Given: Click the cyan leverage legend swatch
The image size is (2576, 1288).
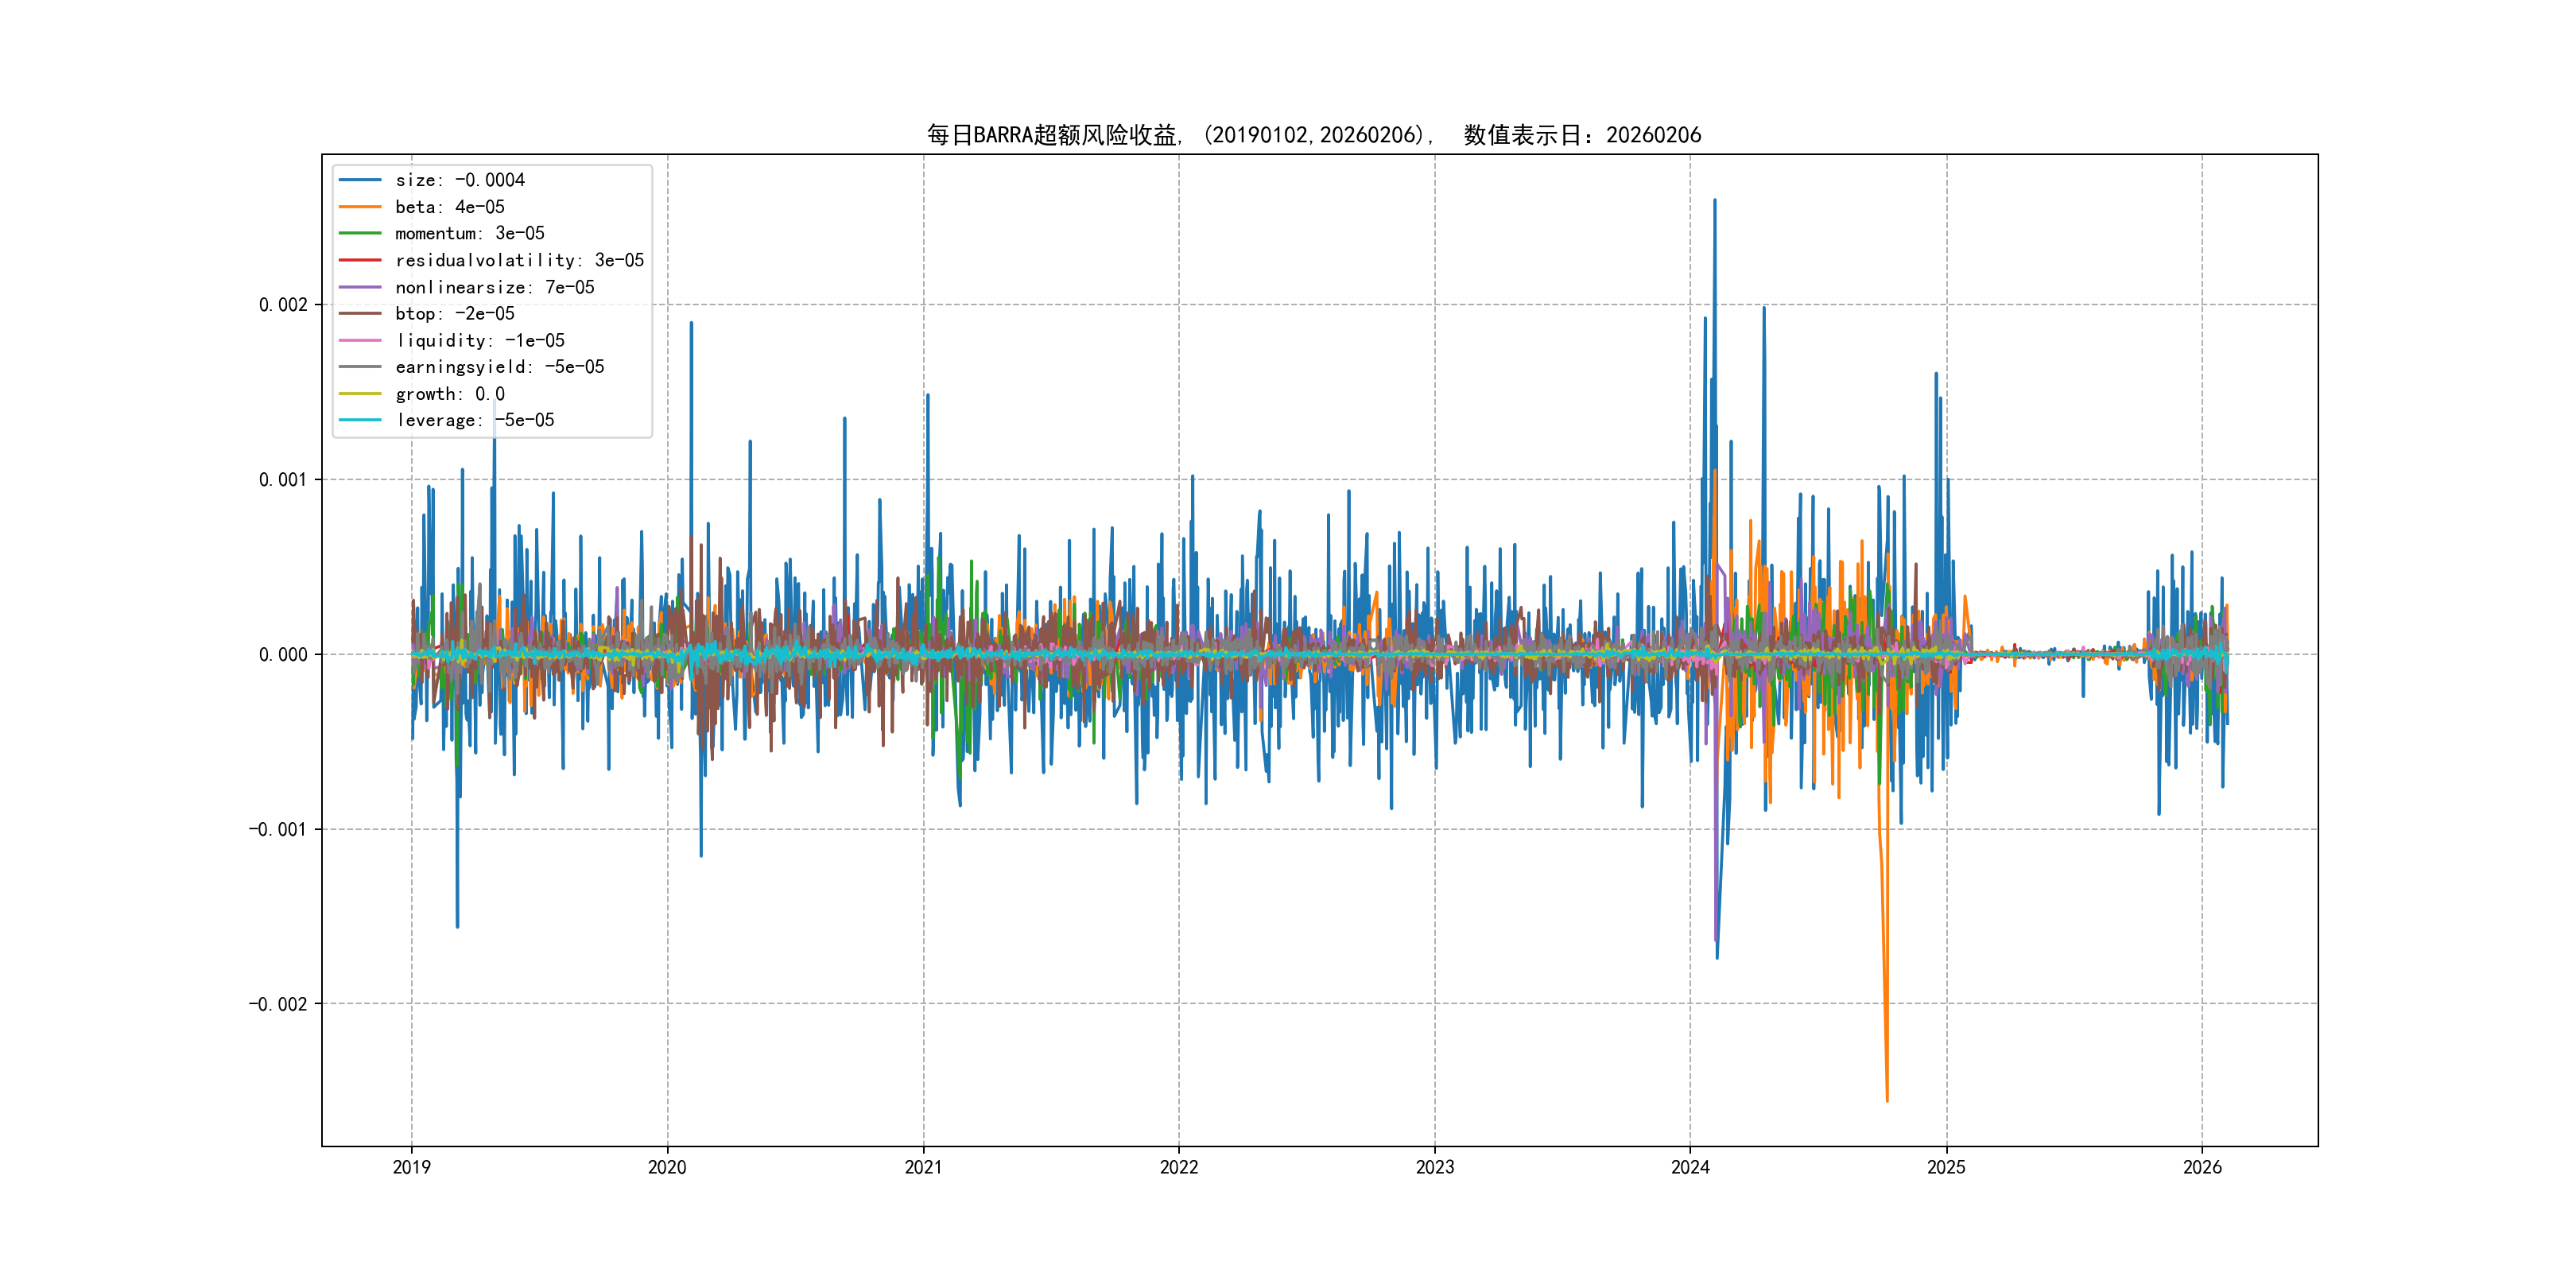Looking at the screenshot, I should (360, 420).
